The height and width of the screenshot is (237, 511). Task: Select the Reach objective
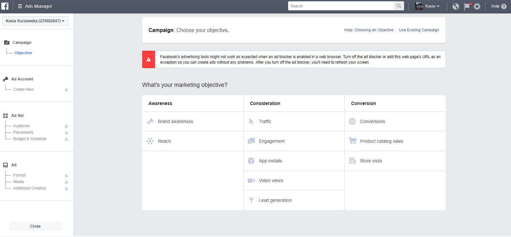click(x=193, y=141)
